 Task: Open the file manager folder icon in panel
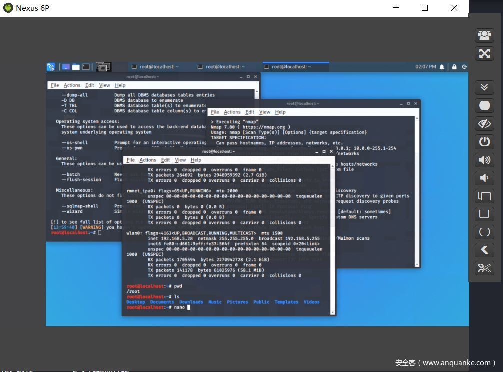(76, 67)
